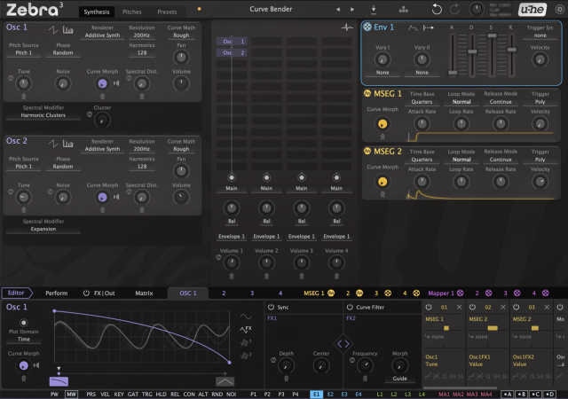Click the undo arrow icon
Image resolution: width=568 pixels, height=399 pixels.
pos(437,10)
